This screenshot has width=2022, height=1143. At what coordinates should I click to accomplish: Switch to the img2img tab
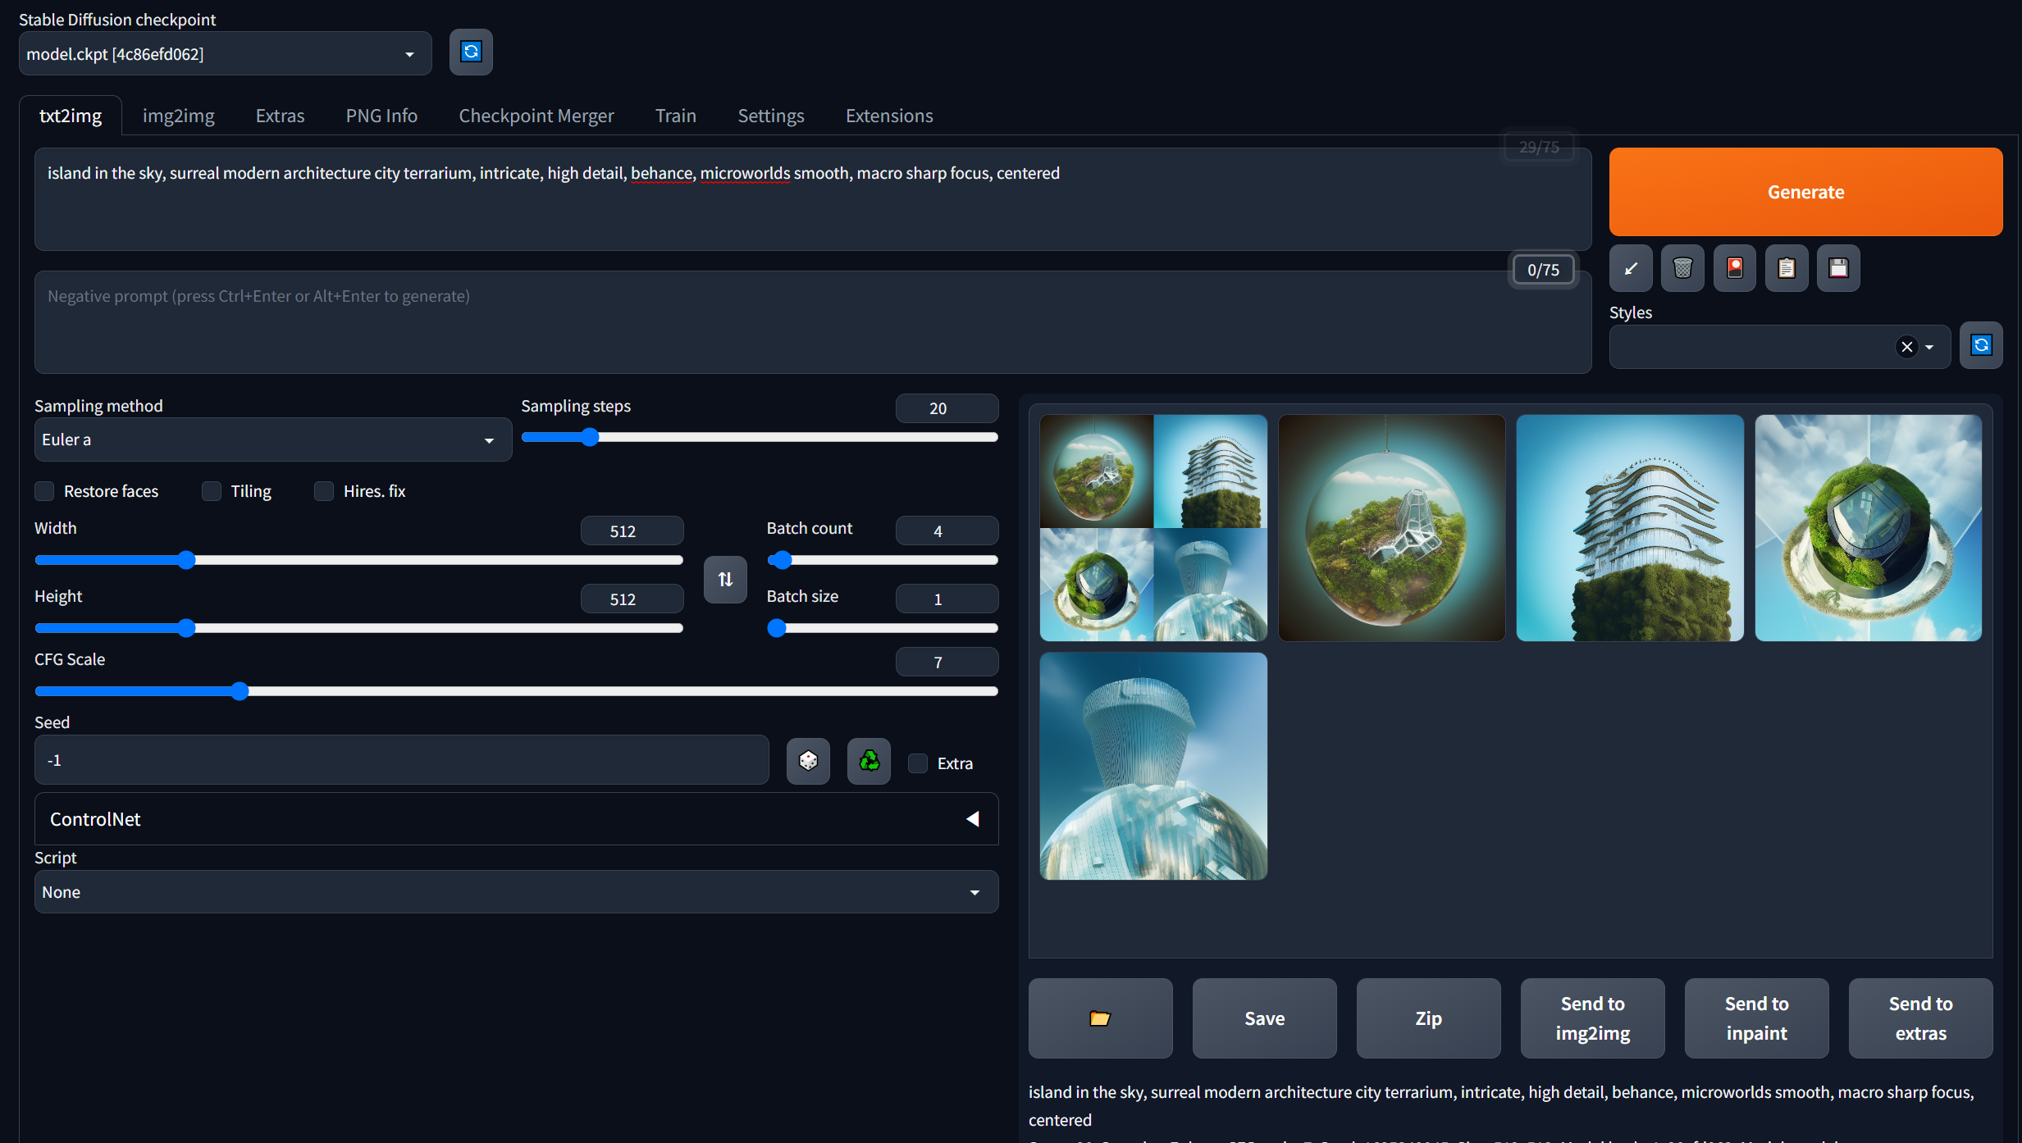[x=178, y=116]
